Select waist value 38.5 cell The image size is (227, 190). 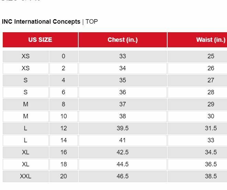(x=197, y=176)
